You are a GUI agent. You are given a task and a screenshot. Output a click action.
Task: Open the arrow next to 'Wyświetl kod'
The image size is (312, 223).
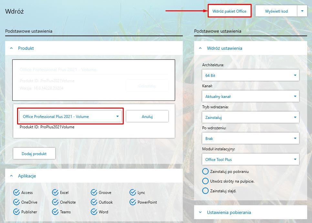pyautogui.click(x=302, y=11)
